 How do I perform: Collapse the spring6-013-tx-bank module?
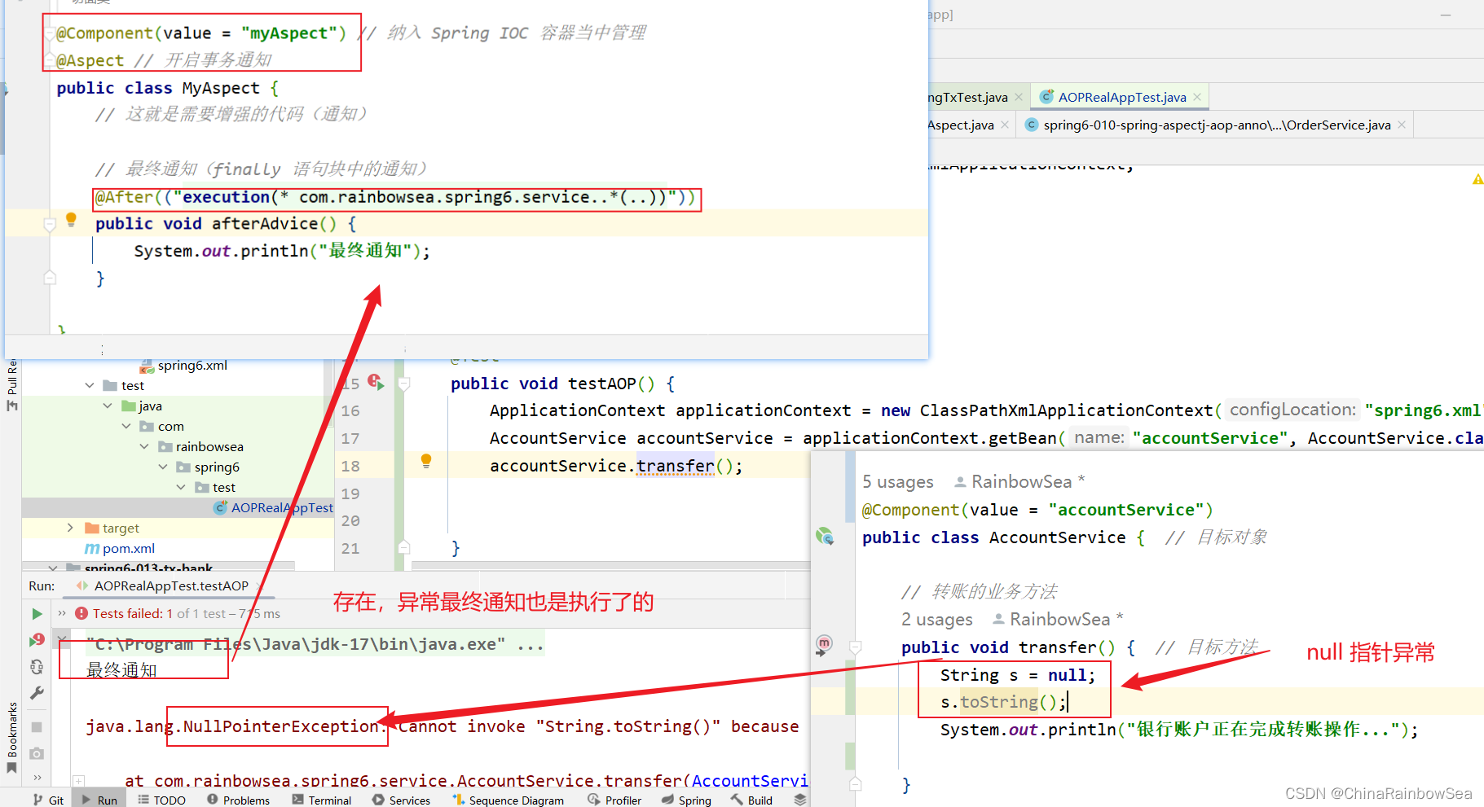click(53, 568)
